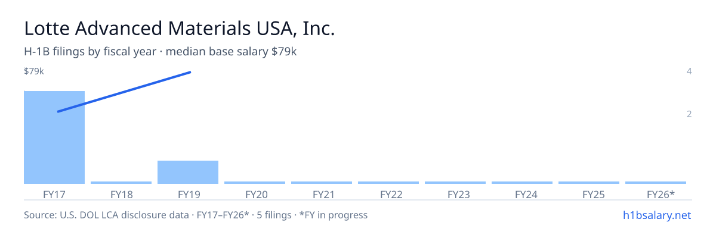
Task: Click the right axis value 4
Action: (x=689, y=71)
